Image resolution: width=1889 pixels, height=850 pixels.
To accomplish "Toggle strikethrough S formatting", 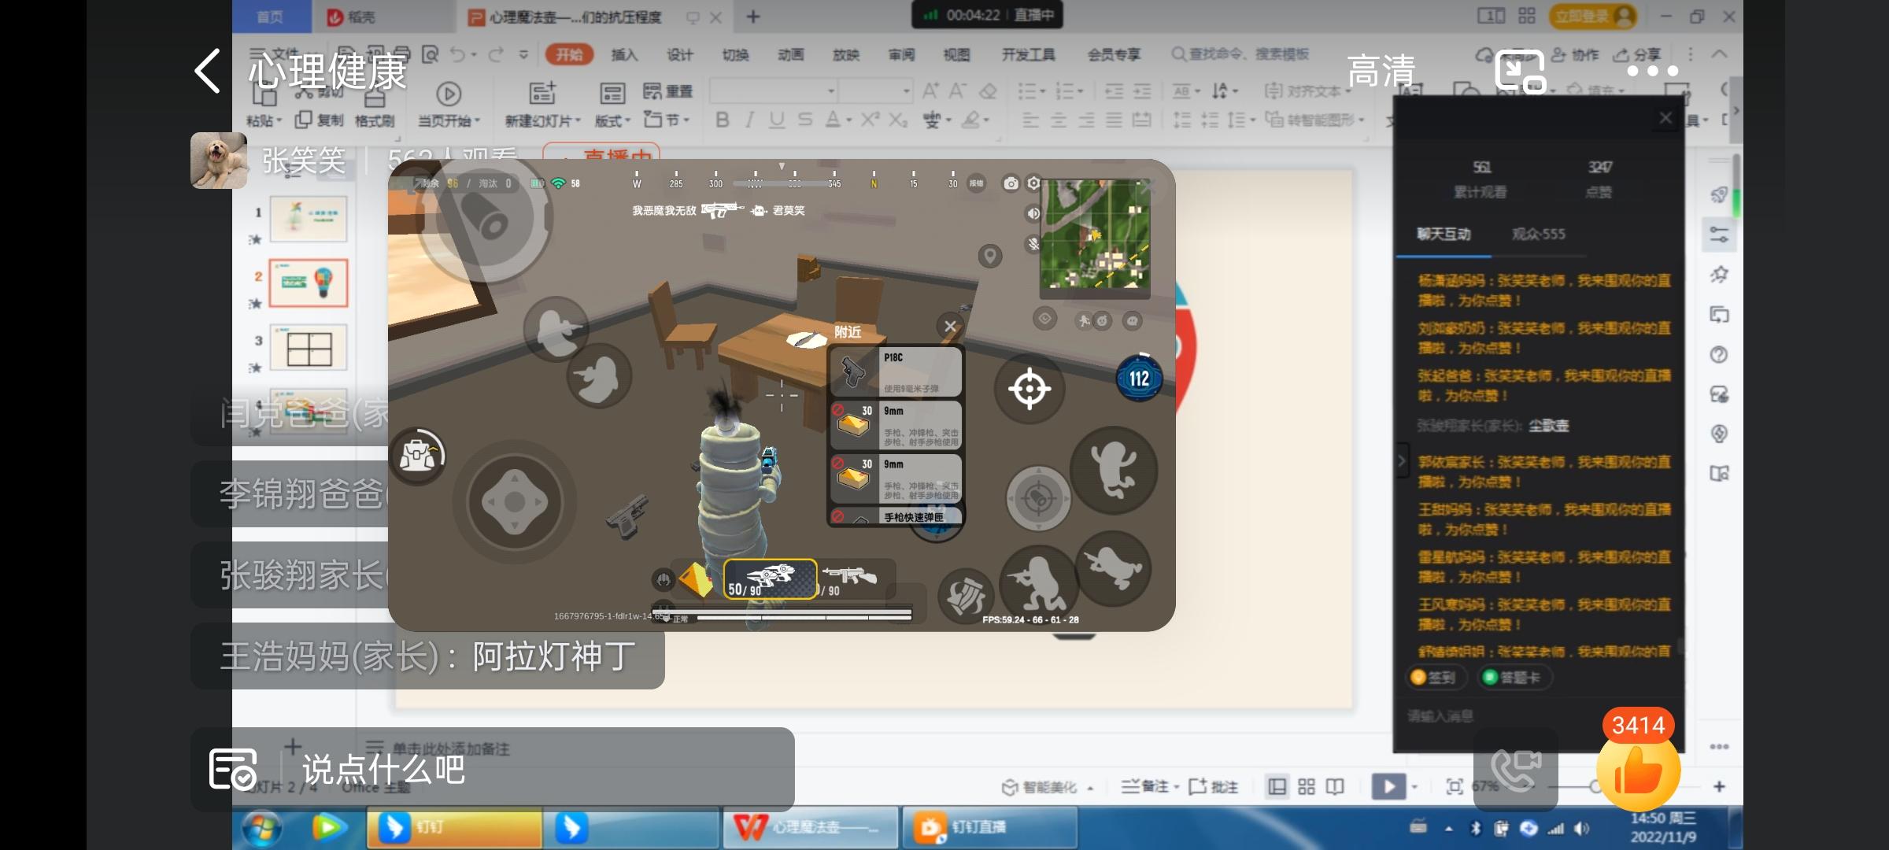I will [x=804, y=120].
